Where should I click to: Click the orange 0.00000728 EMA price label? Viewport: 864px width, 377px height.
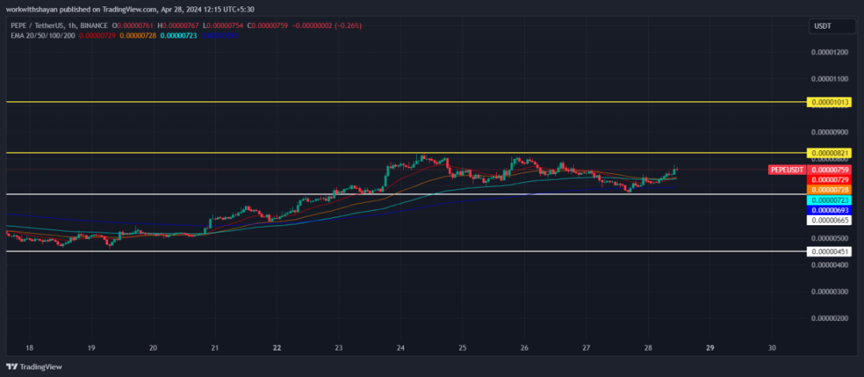830,190
